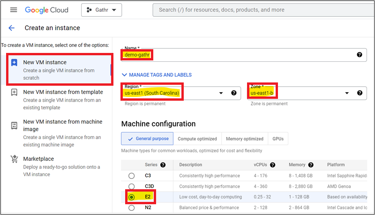Open the Region dropdown list

[x=221, y=93]
